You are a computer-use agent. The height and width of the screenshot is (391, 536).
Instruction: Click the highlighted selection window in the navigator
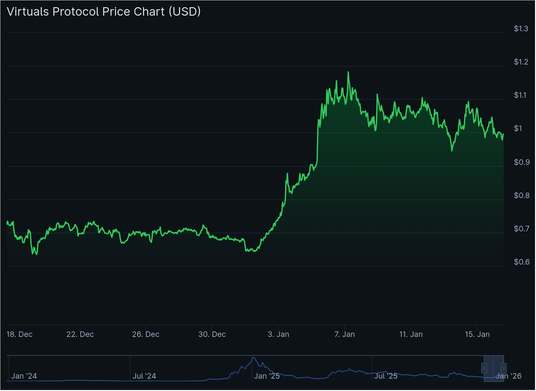coord(494,368)
